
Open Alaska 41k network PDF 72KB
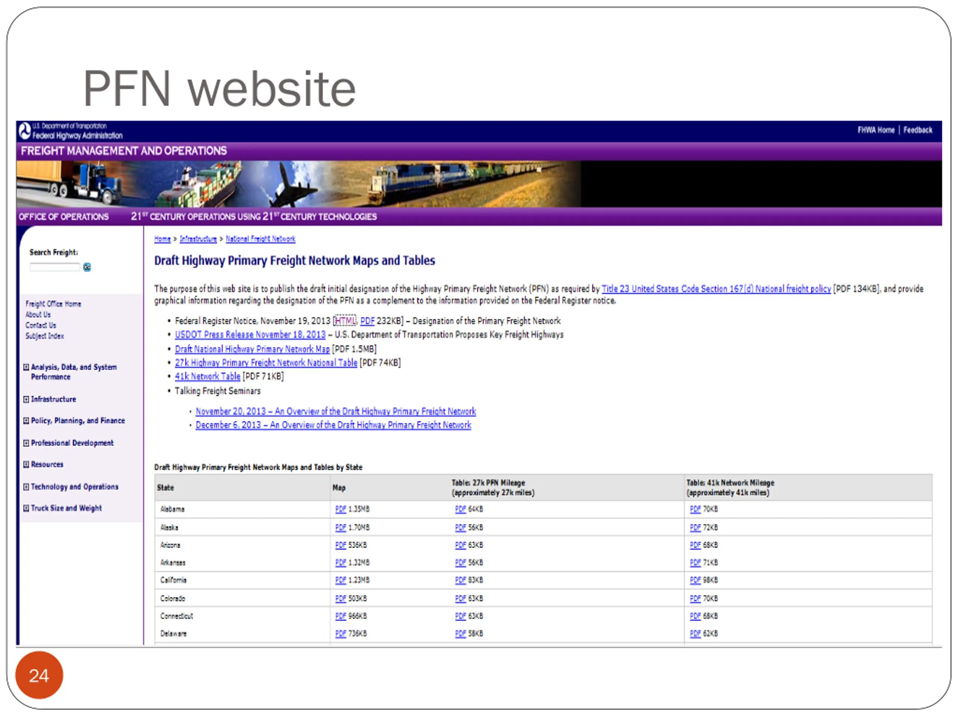[695, 527]
